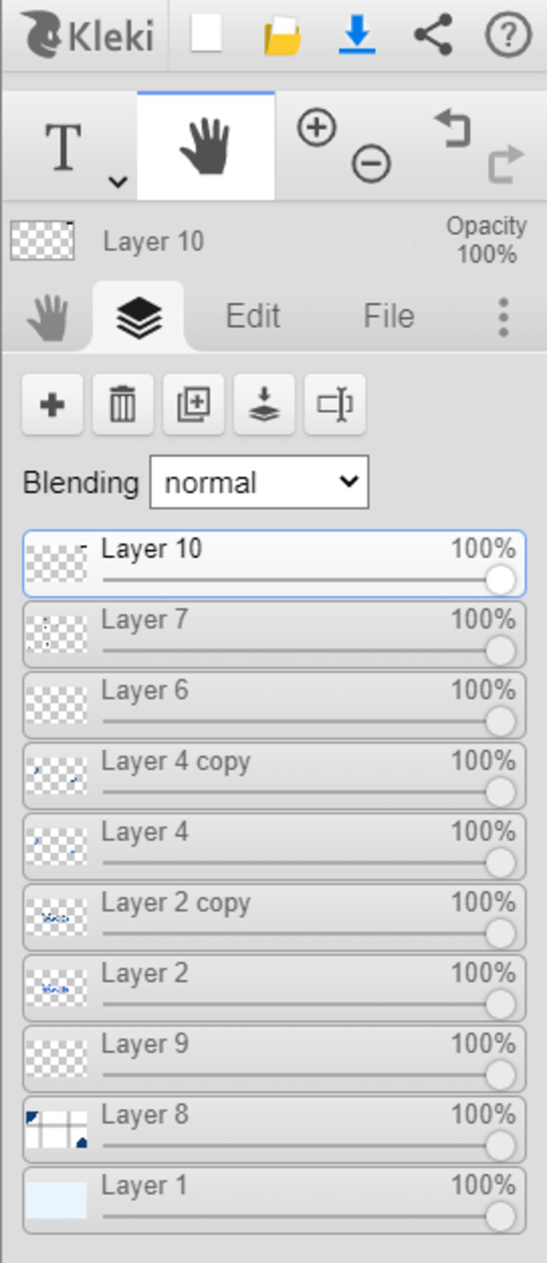This screenshot has height=1263, width=547.
Task: Click the zoom out icon
Action: click(x=371, y=163)
